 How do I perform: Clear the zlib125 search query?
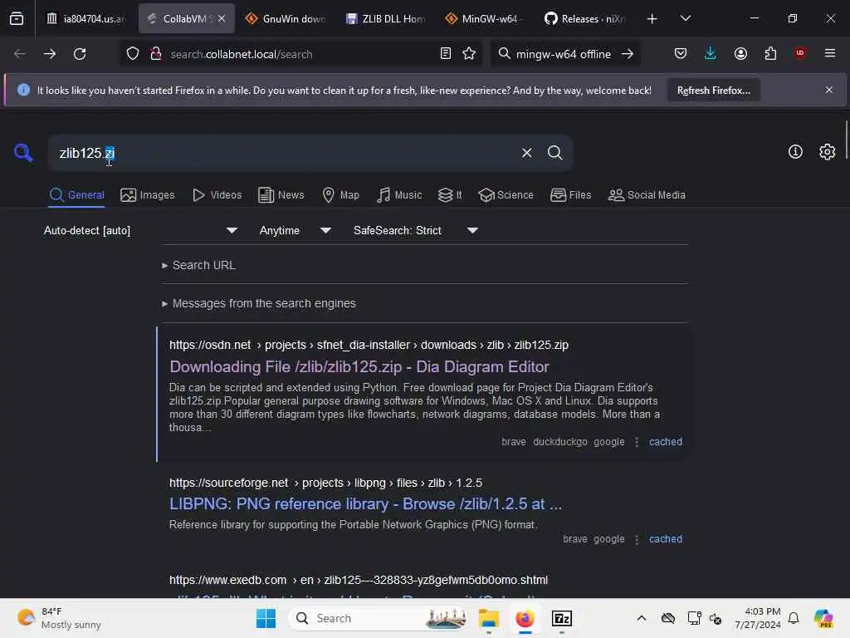point(526,153)
